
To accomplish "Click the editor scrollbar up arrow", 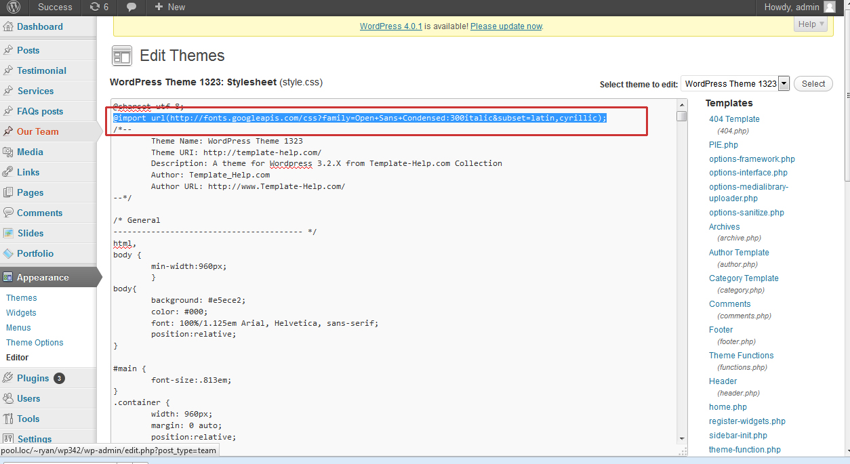I will pyautogui.click(x=682, y=104).
